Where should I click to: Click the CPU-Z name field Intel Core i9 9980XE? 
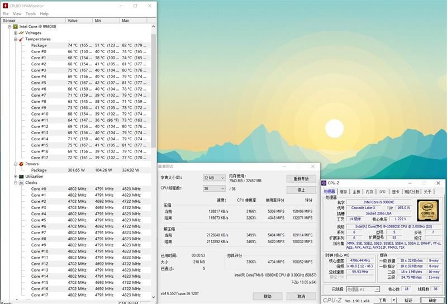coord(379,202)
